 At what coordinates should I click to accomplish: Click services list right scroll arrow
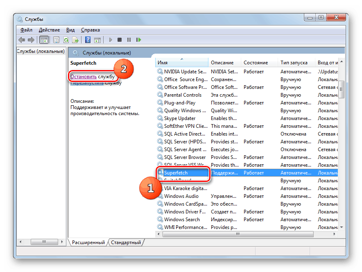pyautogui.click(x=334, y=234)
